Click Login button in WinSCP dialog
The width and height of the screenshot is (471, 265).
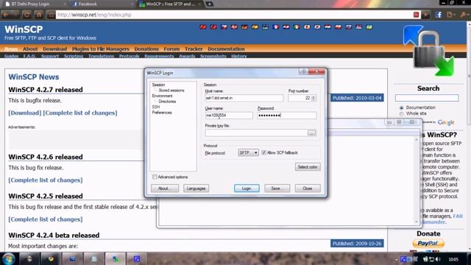(247, 188)
